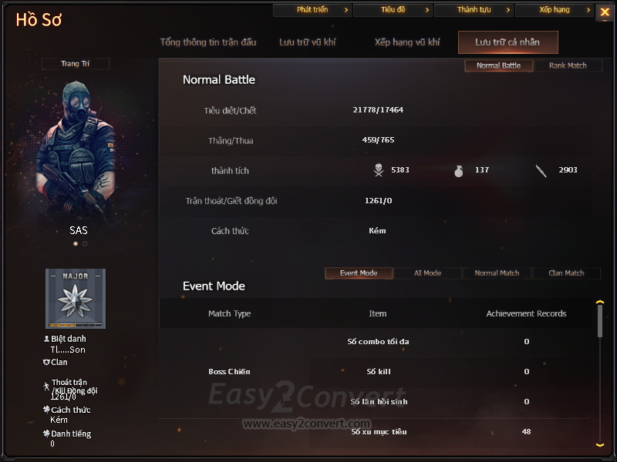The height and width of the screenshot is (462, 617).
Task: Click the scroll down arrow of records list
Action: click(600, 445)
